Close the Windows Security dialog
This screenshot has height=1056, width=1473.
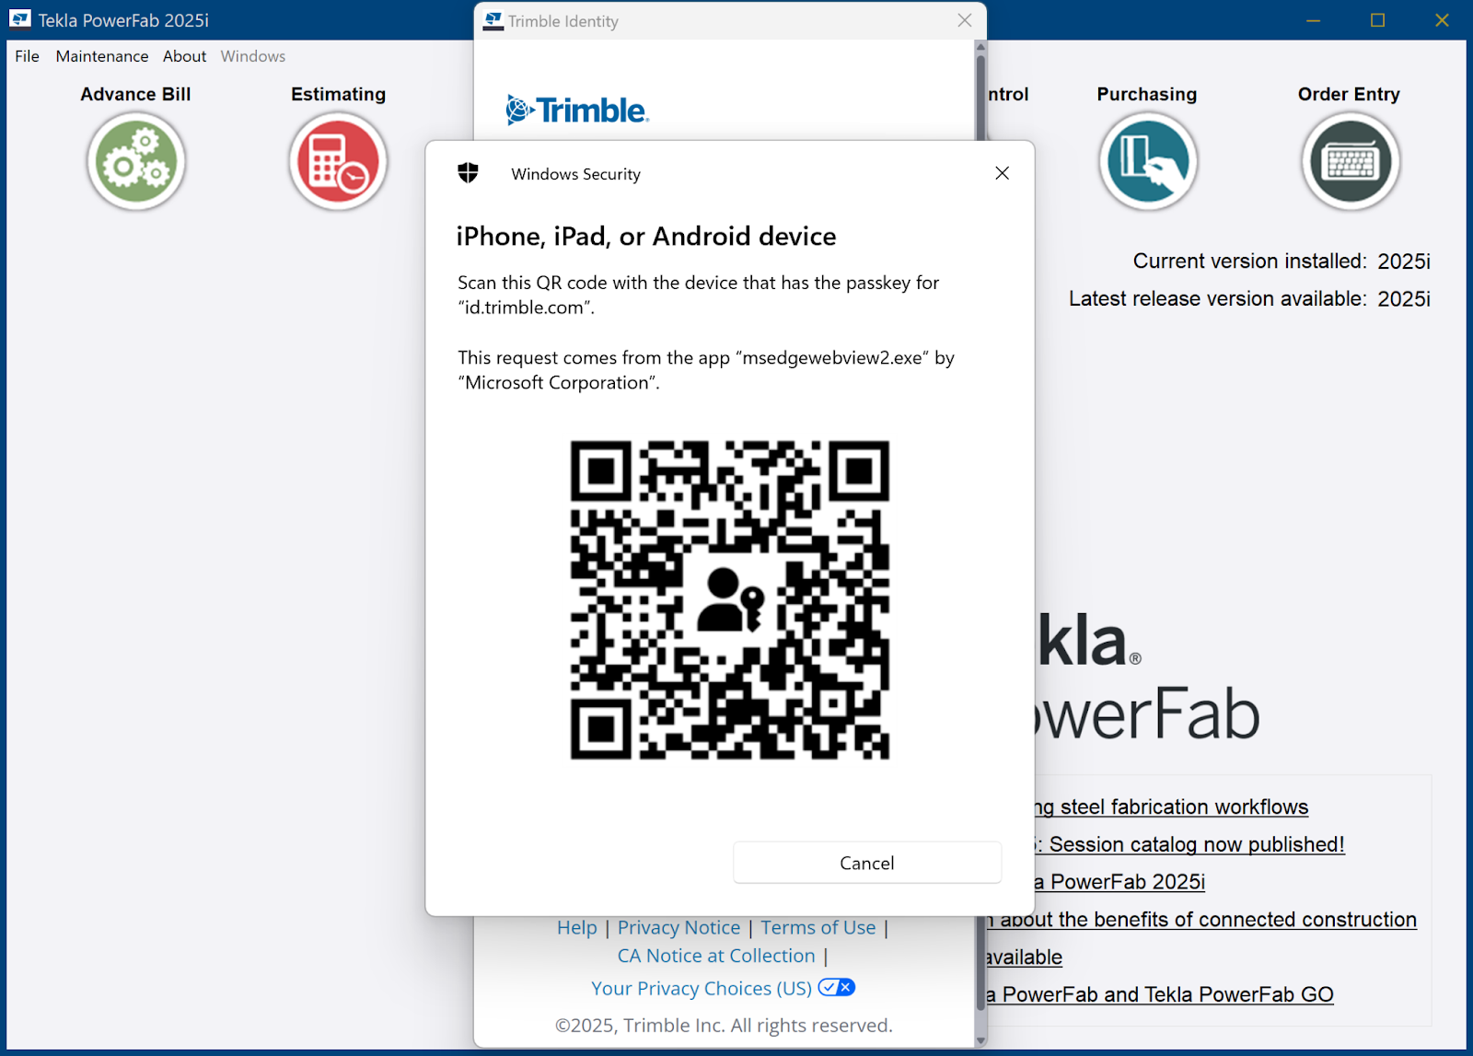point(1003,173)
